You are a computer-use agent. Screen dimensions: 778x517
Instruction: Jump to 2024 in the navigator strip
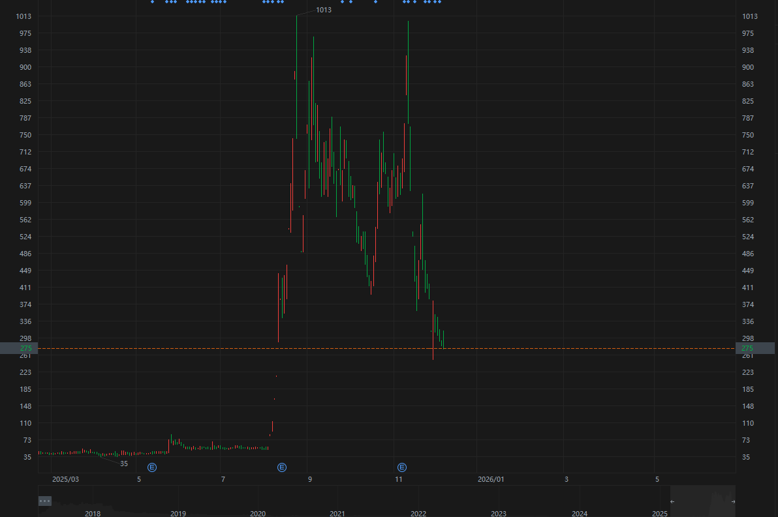[580, 514]
